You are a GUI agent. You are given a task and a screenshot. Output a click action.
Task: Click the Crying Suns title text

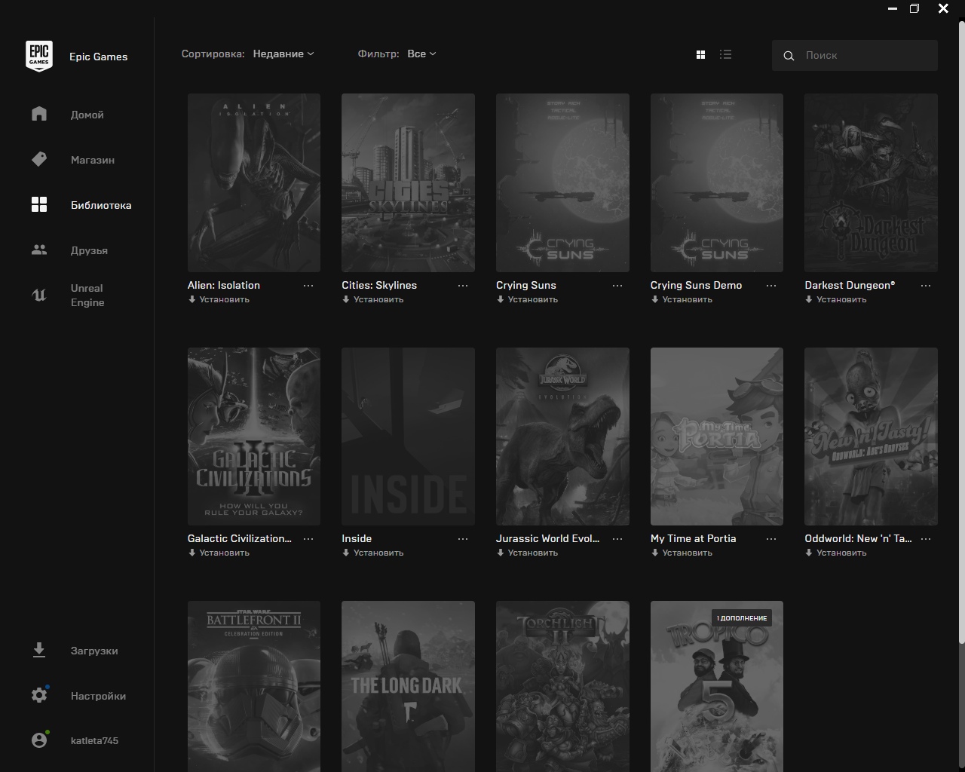[526, 285]
